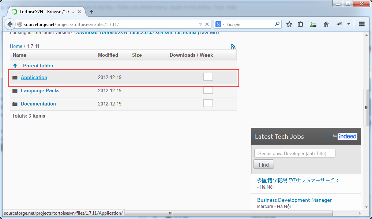The height and width of the screenshot is (219, 372).
Task: Maximize the browser window
Action: 348,4
